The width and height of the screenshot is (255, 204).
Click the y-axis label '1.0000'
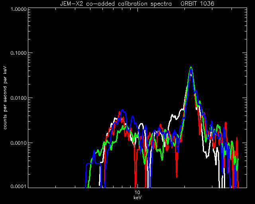[18, 9]
